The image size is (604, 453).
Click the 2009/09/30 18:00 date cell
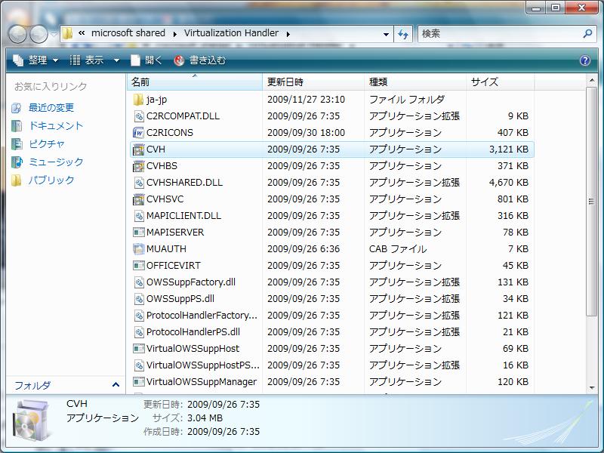click(306, 133)
